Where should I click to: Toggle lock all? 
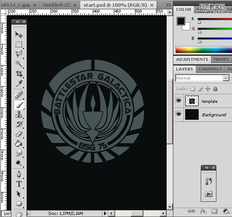pyautogui.click(x=215, y=89)
